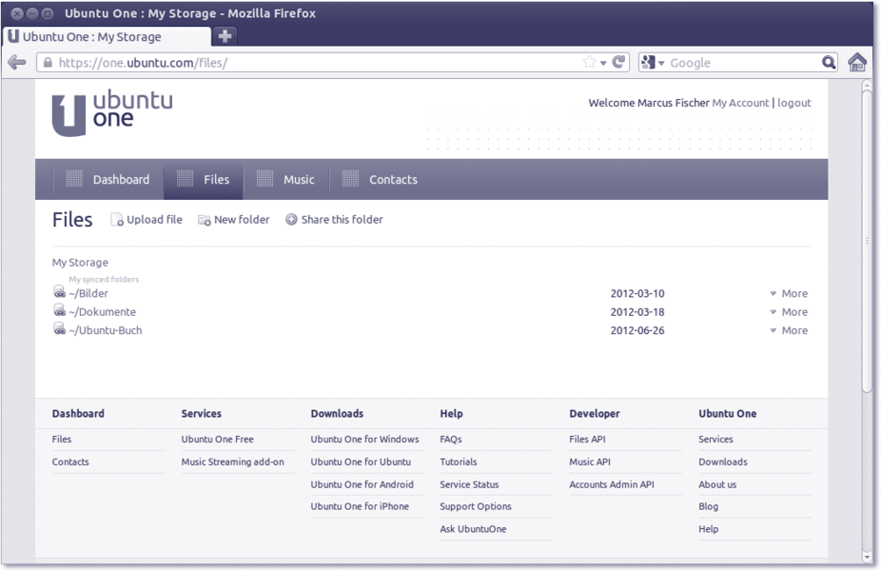The width and height of the screenshot is (881, 571).
Task: Click the Ubuntu One logo
Action: pyautogui.click(x=112, y=113)
